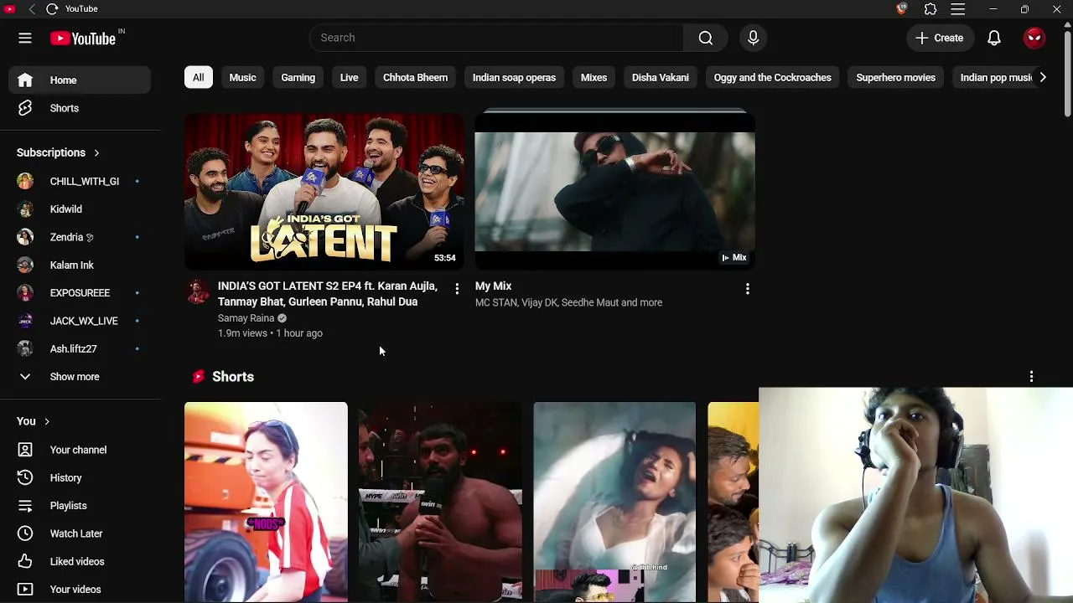Show more category chips with the arrow
Screen dimensions: 1073x603
(x=1042, y=77)
